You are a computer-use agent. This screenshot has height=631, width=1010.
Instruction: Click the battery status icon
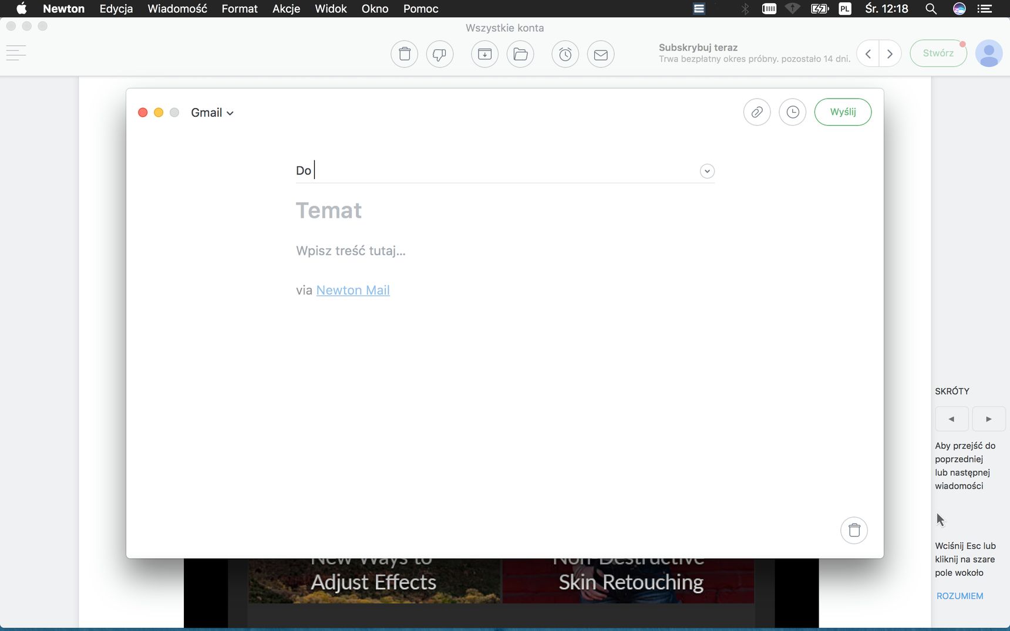pyautogui.click(x=819, y=8)
